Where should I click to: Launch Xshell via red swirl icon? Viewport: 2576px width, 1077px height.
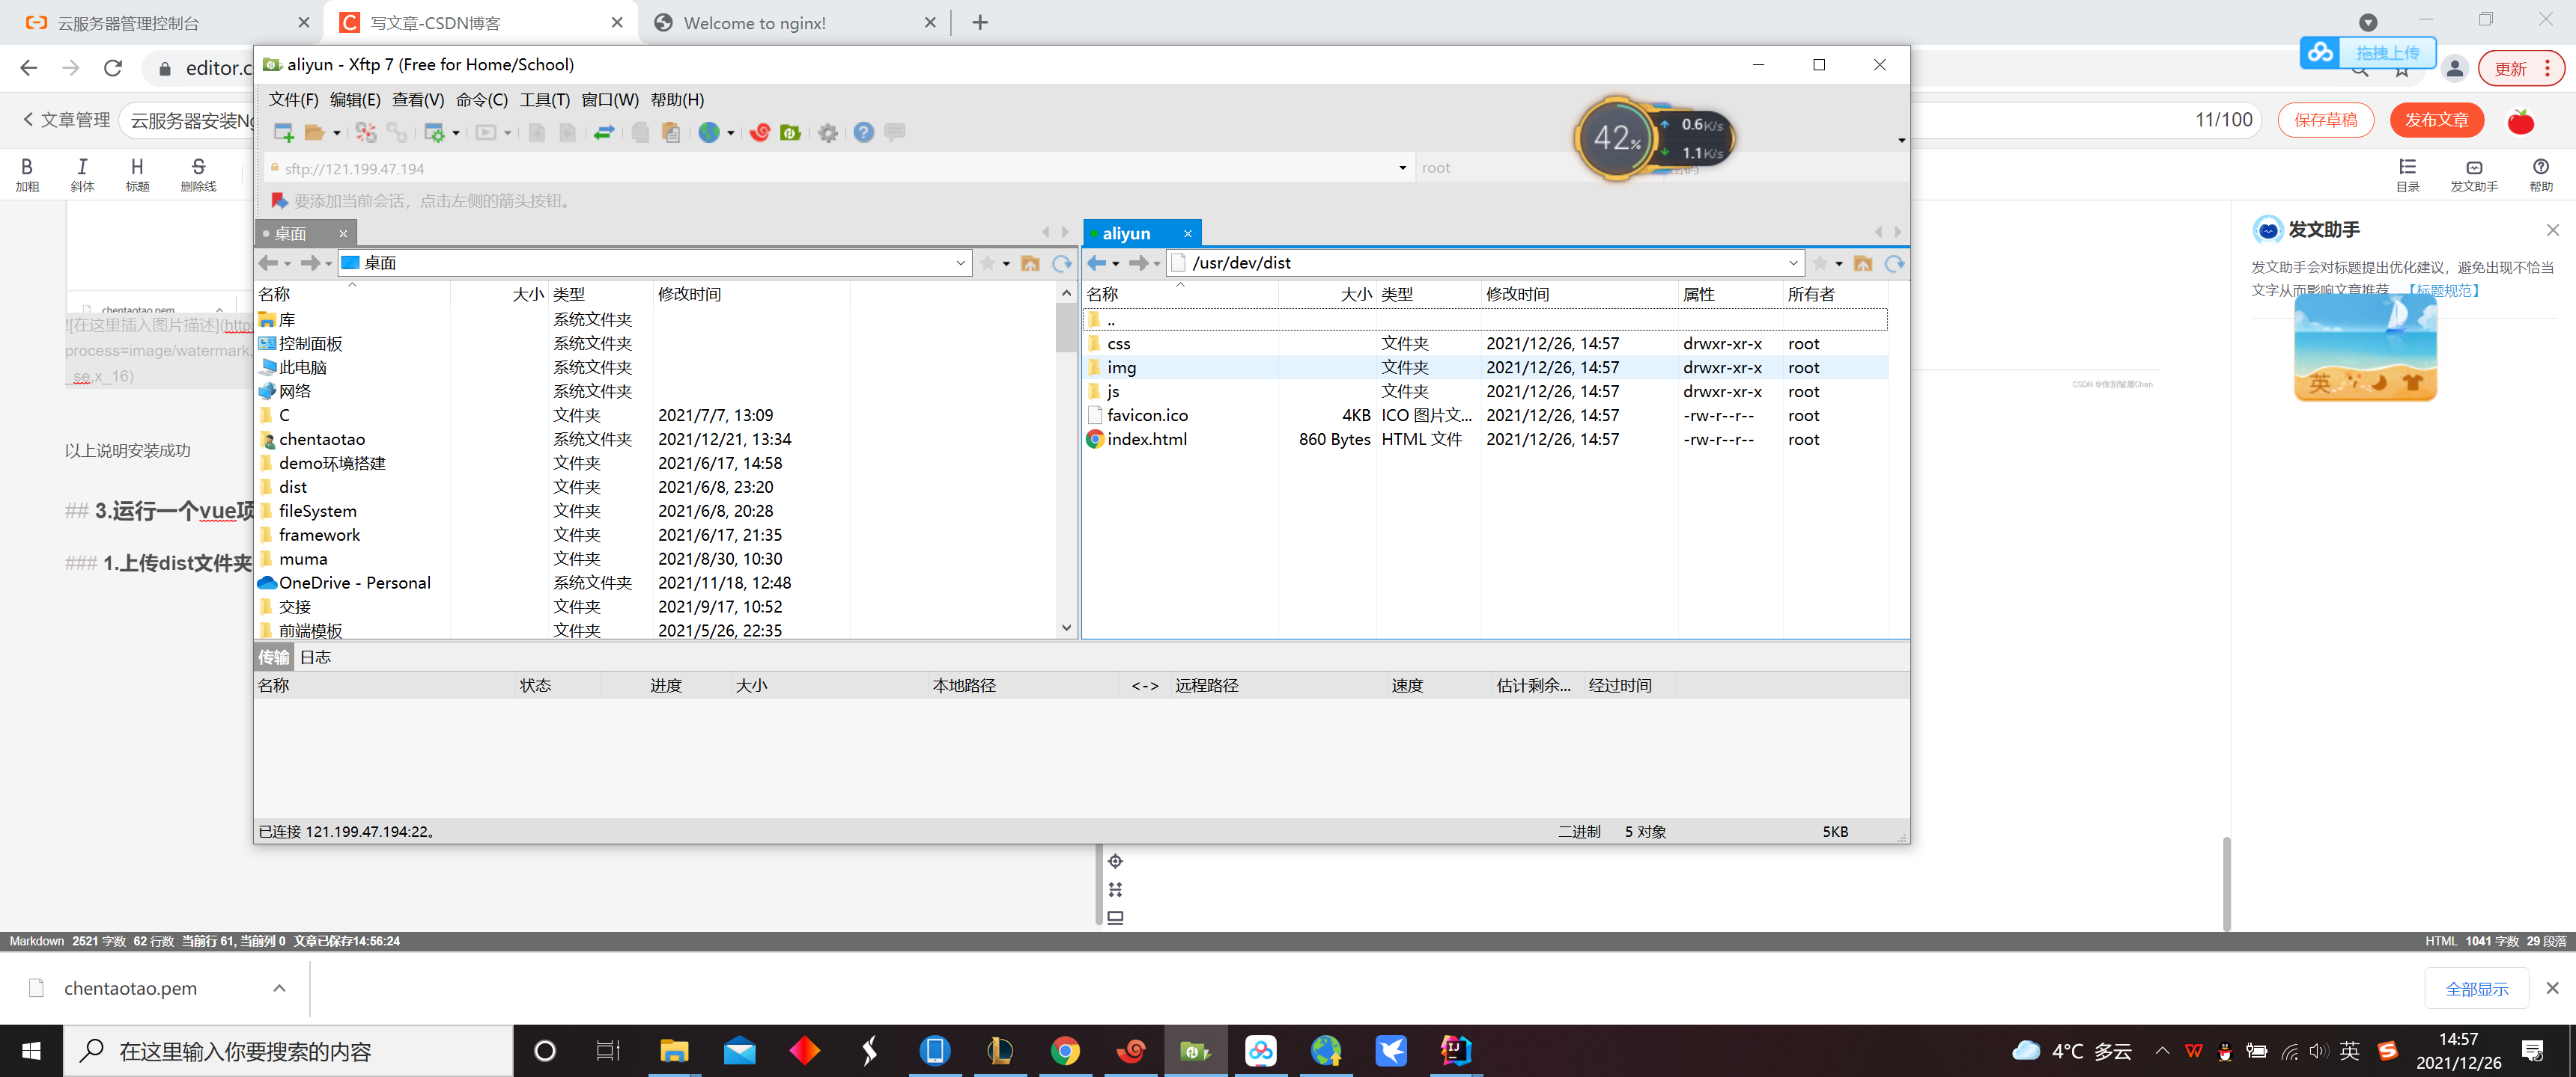tap(759, 133)
